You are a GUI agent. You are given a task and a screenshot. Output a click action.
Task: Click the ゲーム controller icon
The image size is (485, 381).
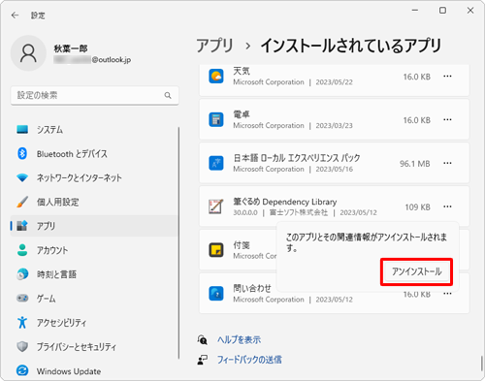22,298
